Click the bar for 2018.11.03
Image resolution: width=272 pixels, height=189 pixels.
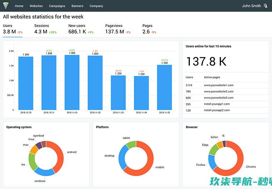click(x=118, y=93)
